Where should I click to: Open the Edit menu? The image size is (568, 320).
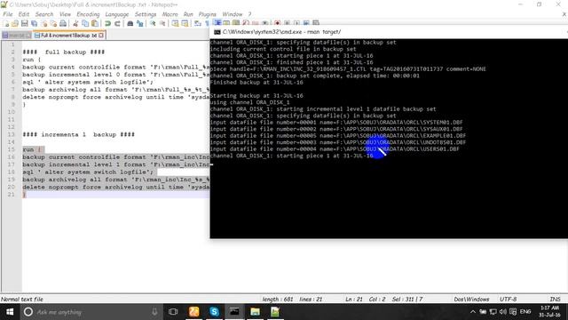(24, 14)
